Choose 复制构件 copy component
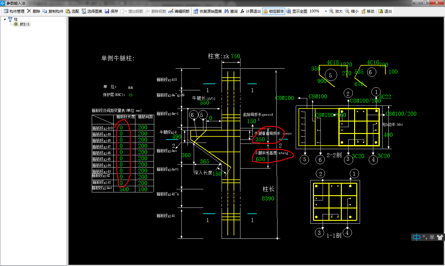Viewport: 445px width, 266px height. (x=53, y=11)
